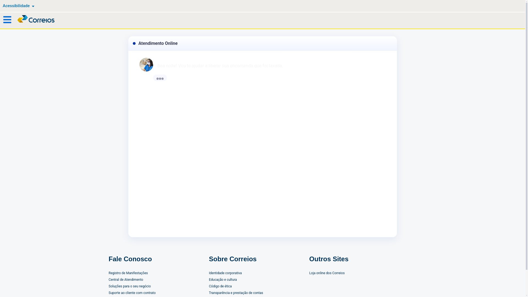Open Suporte ao cliente com contrato
528x297 pixels.
pos(132,293)
